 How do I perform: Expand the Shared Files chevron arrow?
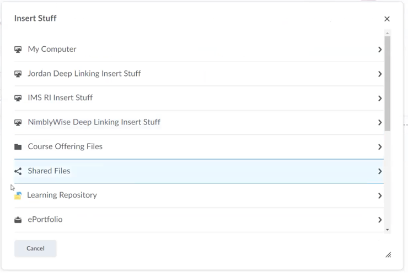(x=380, y=171)
